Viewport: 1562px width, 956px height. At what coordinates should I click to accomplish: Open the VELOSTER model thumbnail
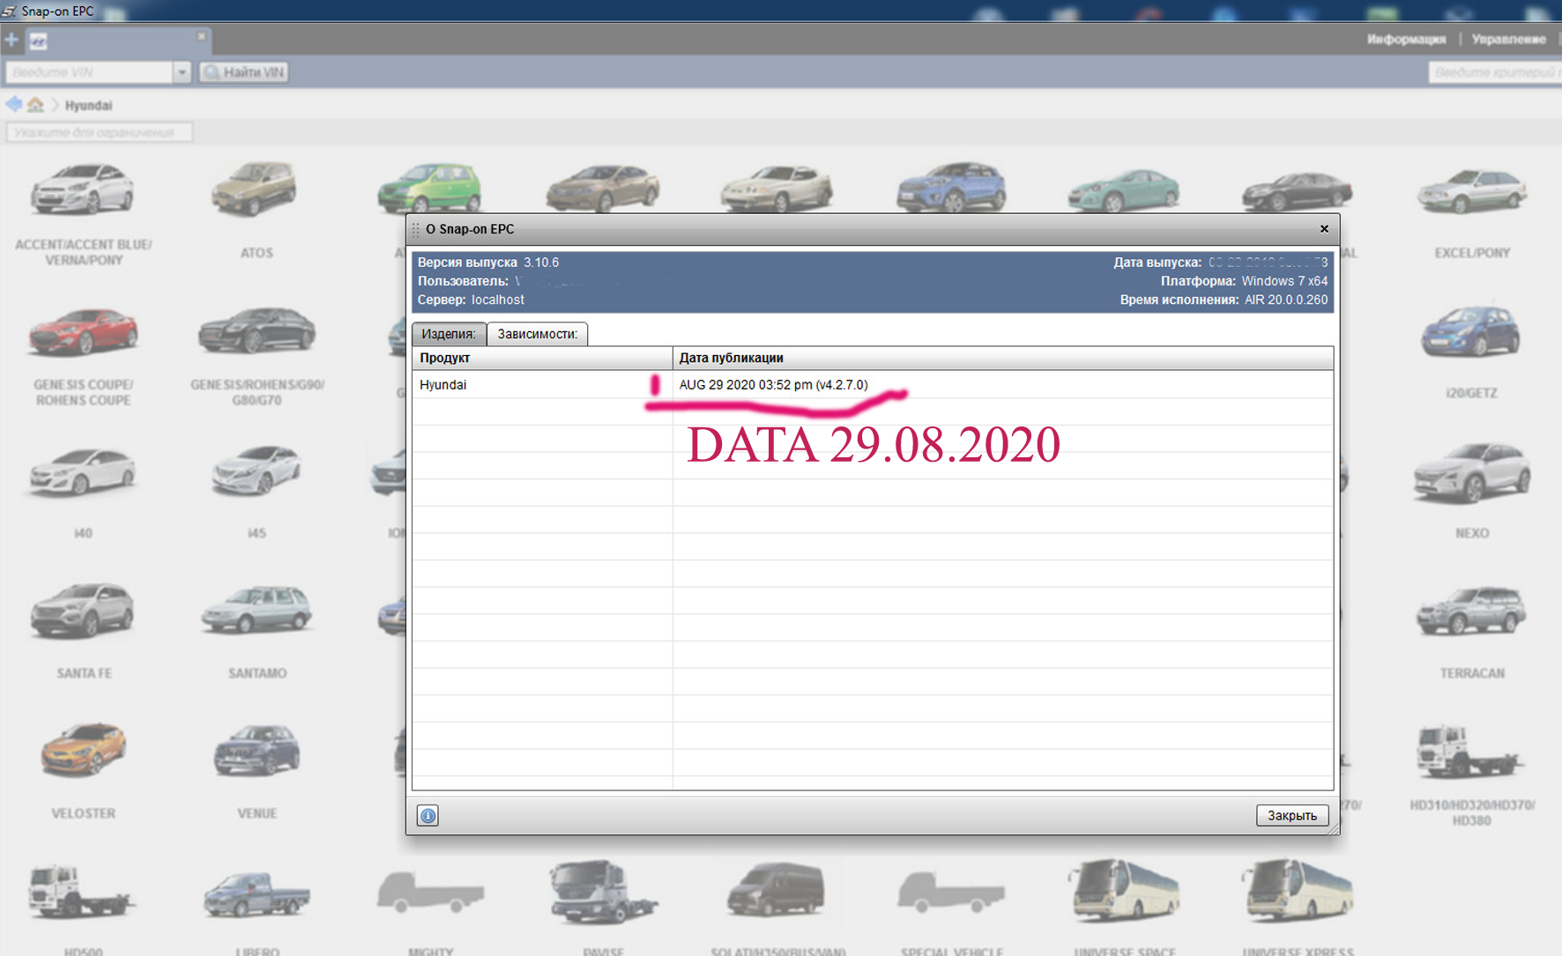(83, 751)
